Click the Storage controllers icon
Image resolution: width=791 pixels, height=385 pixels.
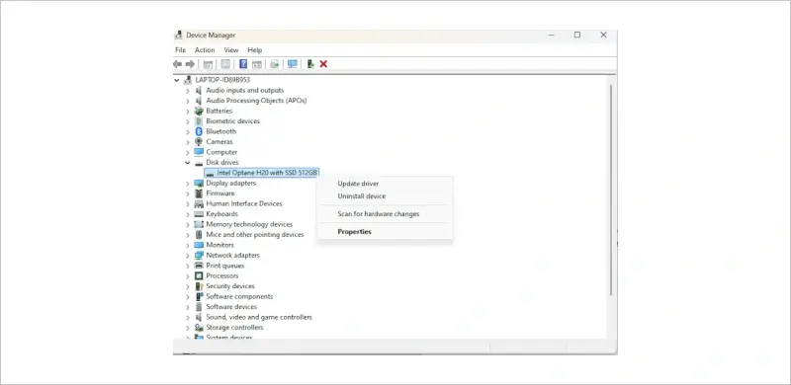pyautogui.click(x=199, y=328)
